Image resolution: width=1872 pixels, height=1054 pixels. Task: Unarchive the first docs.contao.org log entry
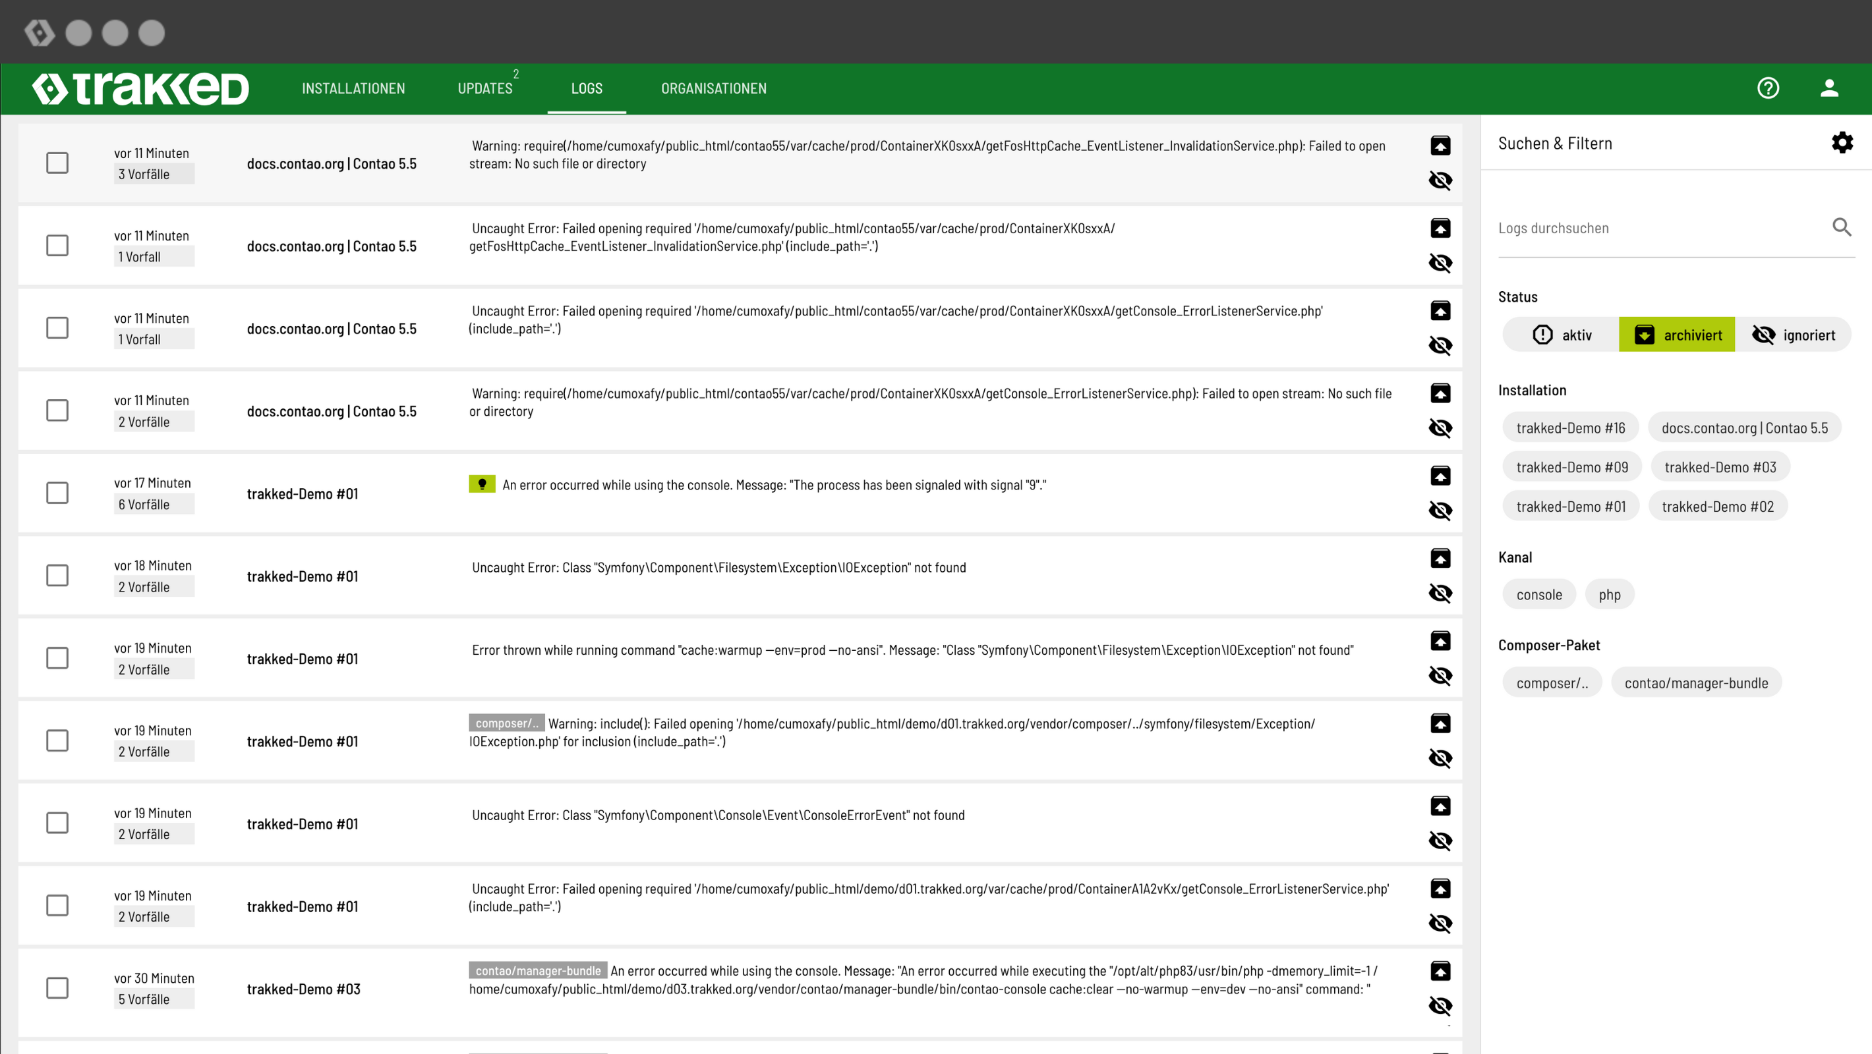coord(1440,146)
